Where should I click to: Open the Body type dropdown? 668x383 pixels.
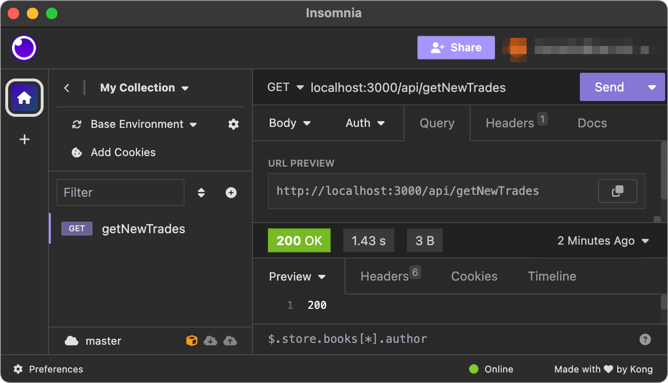(290, 123)
